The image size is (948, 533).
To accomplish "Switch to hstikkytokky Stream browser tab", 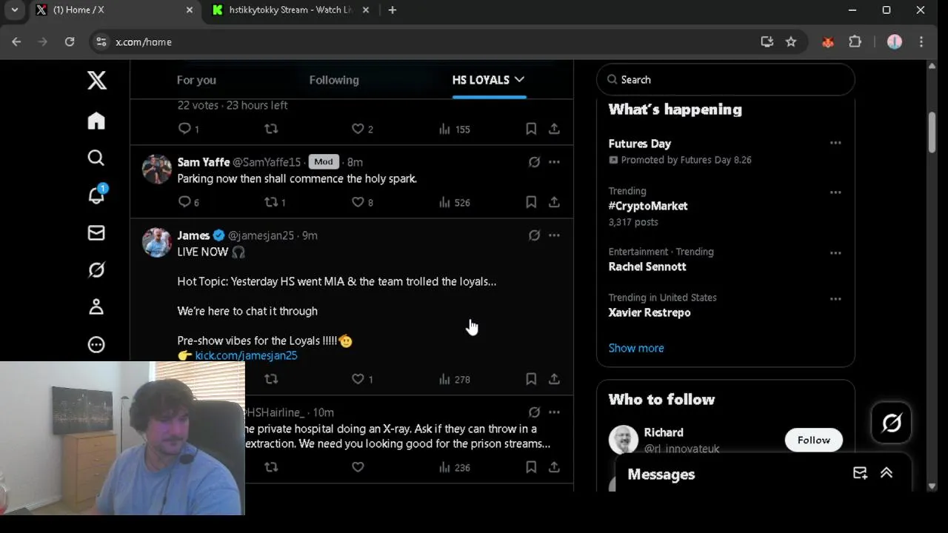I will tap(290, 10).
